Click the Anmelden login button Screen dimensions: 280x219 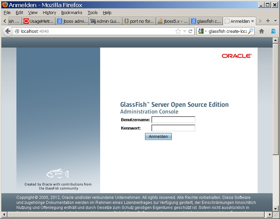pyautogui.click(x=158, y=137)
